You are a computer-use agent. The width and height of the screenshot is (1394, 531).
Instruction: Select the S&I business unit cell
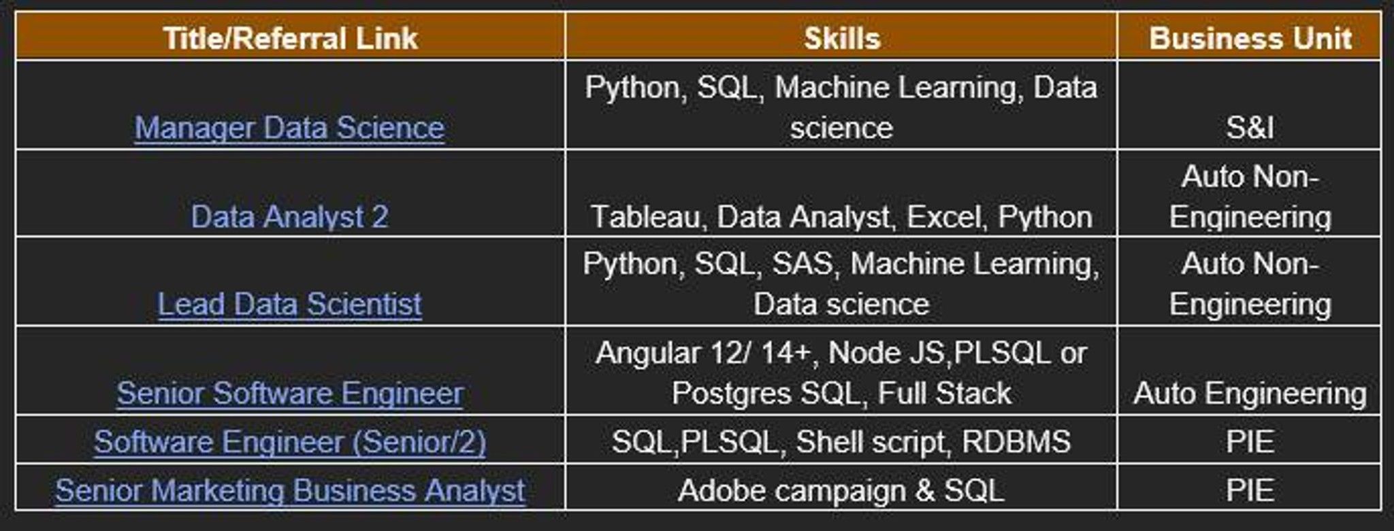tap(1250, 128)
